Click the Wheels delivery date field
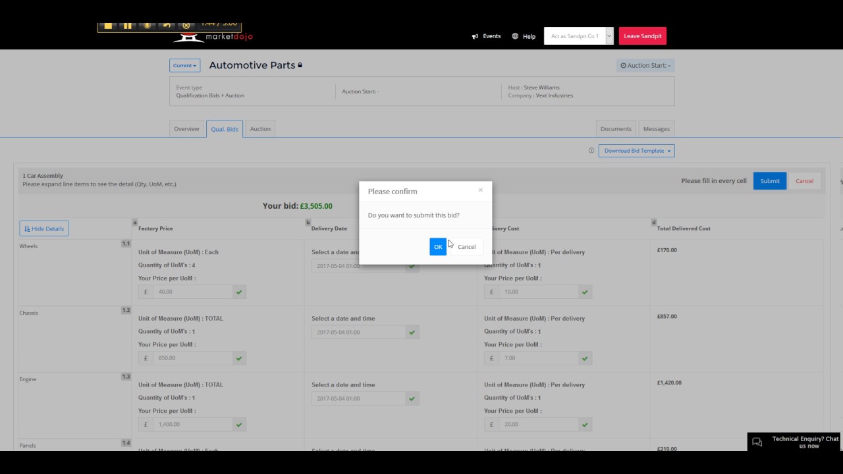843x474 pixels. click(359, 266)
